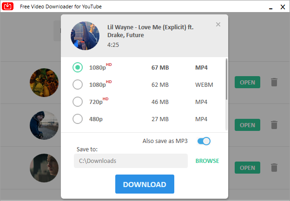Select 1080p MP4 67 MB option
290x201 pixels.
pyautogui.click(x=78, y=67)
